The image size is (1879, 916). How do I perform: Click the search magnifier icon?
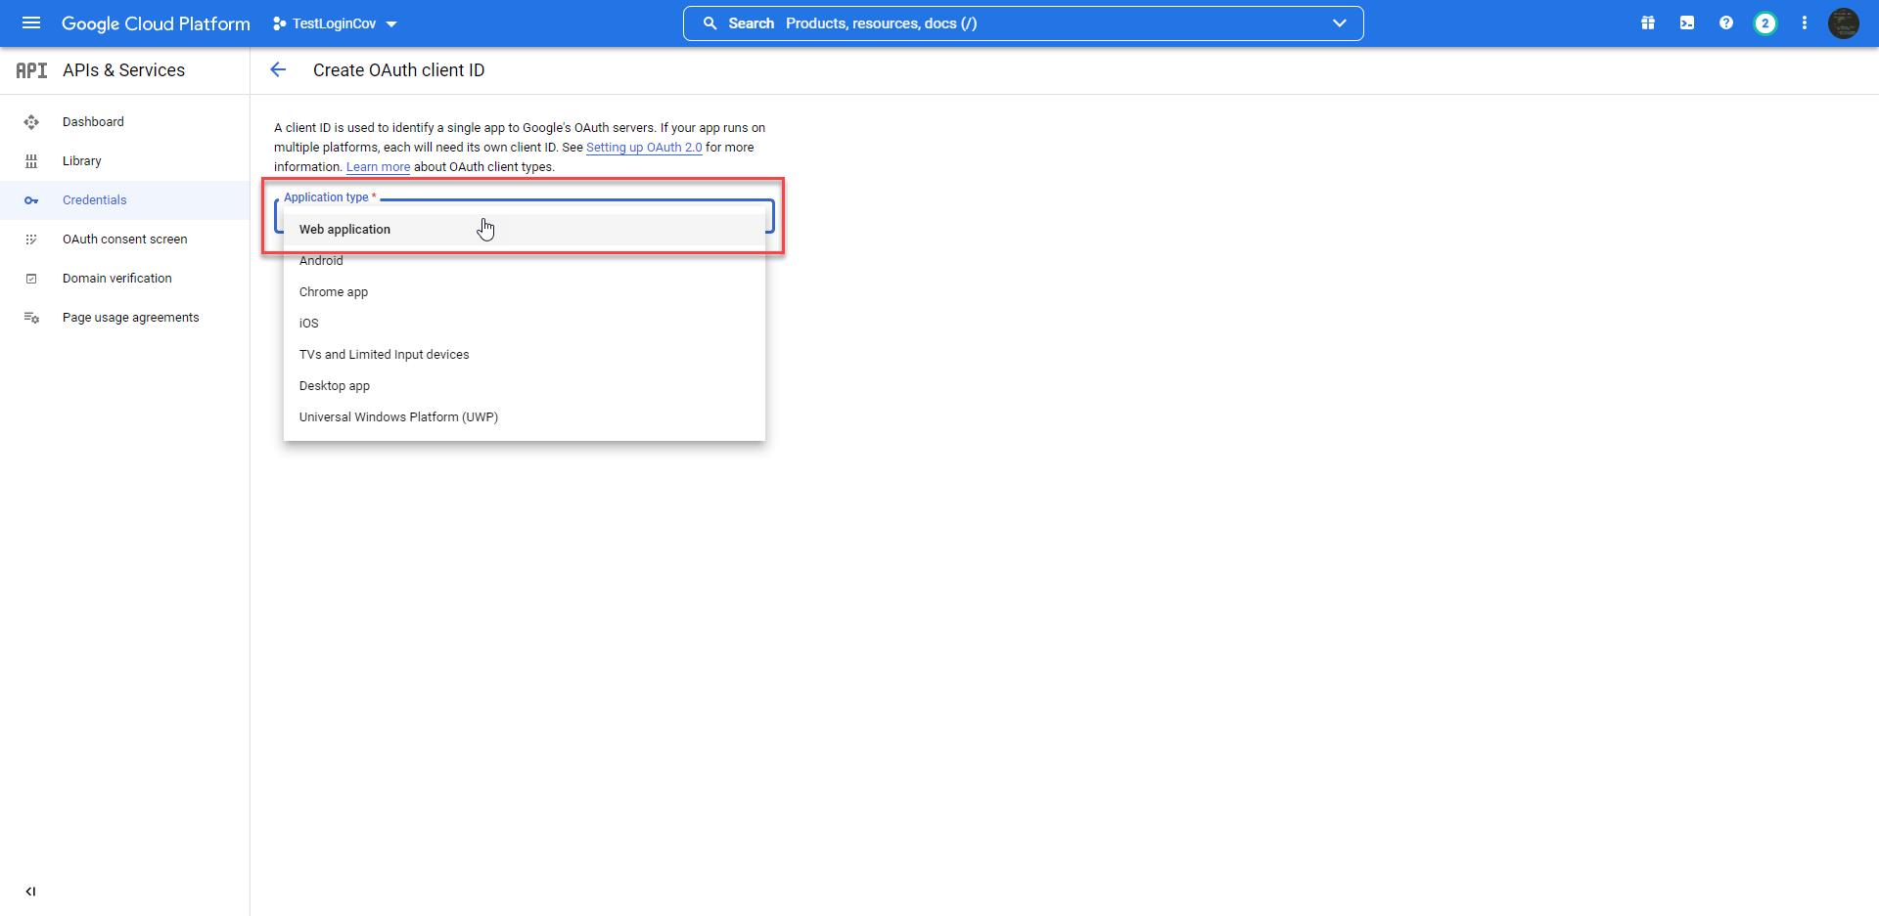coord(710,23)
